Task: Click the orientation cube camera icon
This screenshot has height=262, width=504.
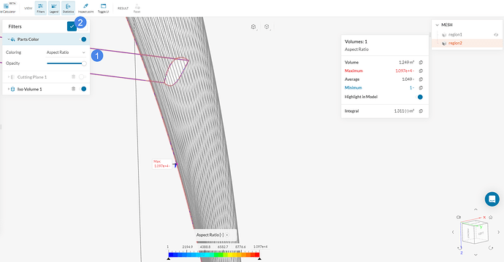Action: (x=459, y=217)
